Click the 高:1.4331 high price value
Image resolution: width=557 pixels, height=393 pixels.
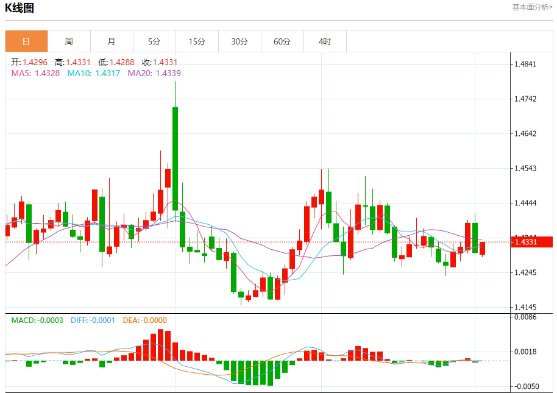[73, 63]
